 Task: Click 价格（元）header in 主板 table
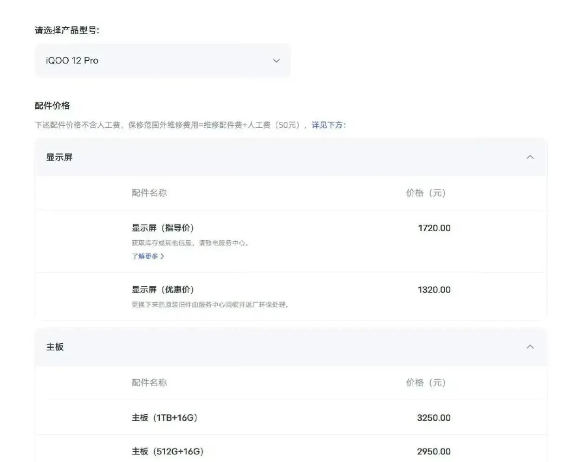tap(426, 383)
